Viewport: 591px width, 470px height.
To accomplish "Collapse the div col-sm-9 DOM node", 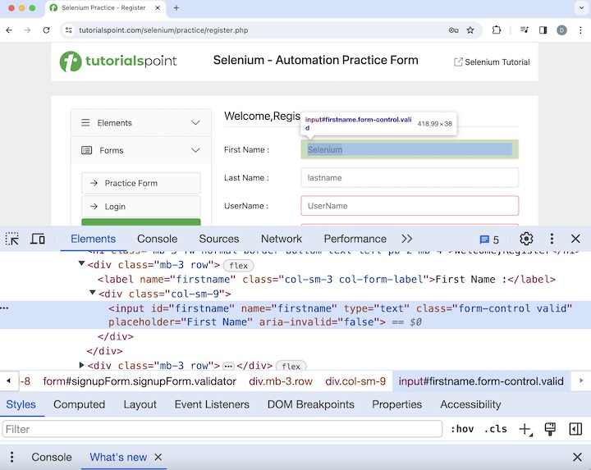I will pos(93,294).
